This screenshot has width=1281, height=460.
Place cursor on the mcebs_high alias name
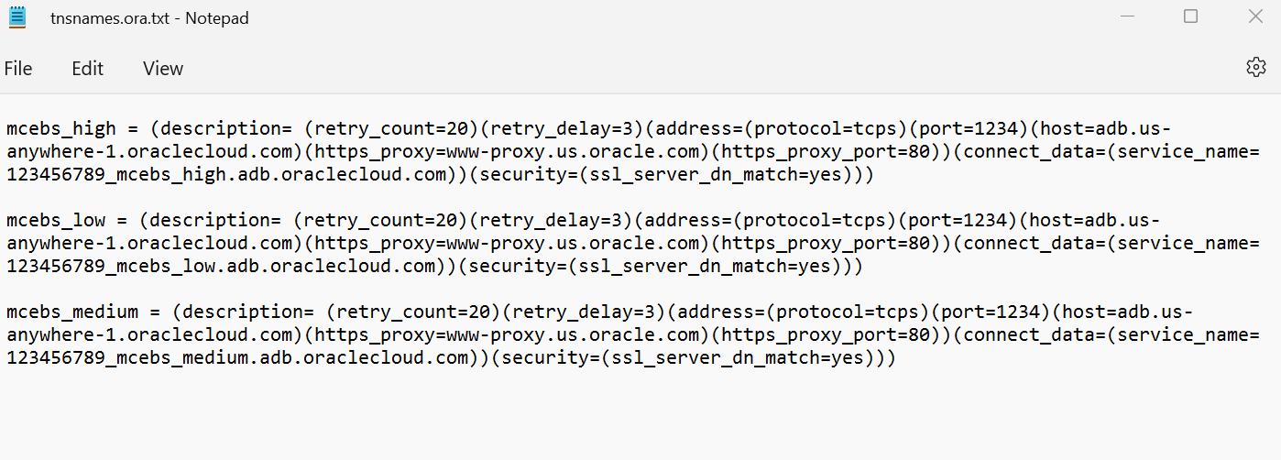coord(60,128)
